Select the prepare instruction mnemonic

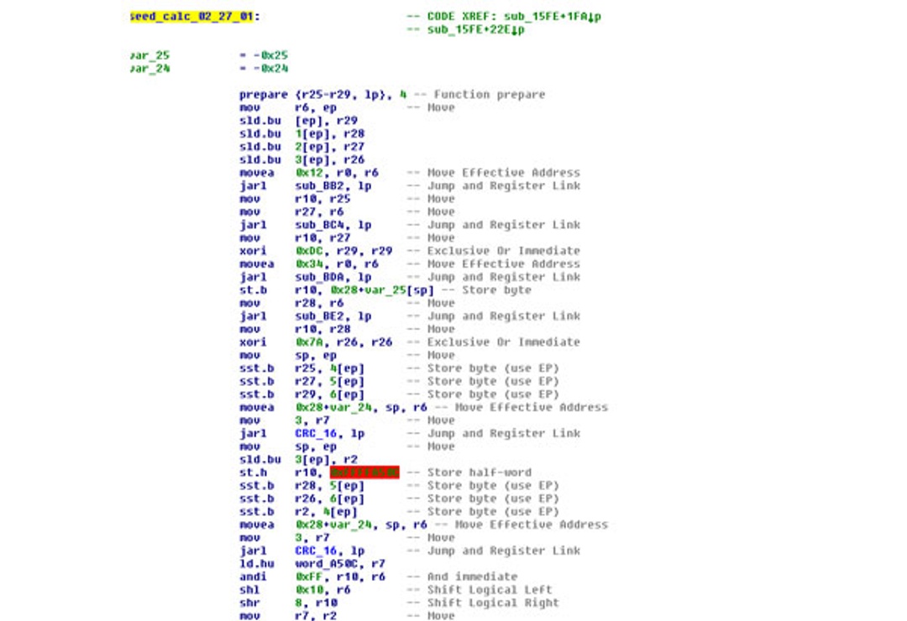[263, 95]
